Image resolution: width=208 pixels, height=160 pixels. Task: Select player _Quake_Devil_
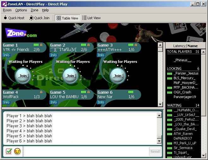tap(185, 129)
